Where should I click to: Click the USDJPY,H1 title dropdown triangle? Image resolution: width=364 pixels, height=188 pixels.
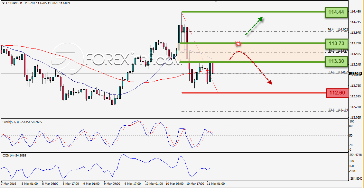[3, 3]
